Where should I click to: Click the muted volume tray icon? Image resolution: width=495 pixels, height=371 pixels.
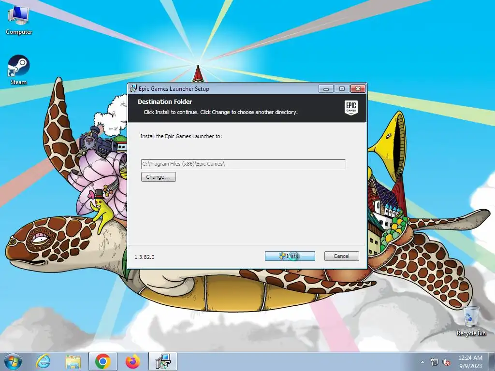point(446,362)
